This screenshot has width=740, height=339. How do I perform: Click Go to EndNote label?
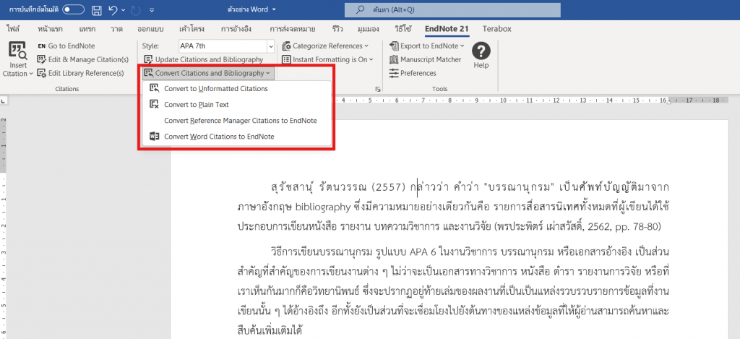(x=72, y=46)
